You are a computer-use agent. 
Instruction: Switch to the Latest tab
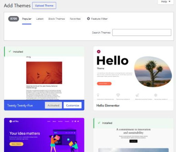[40, 19]
